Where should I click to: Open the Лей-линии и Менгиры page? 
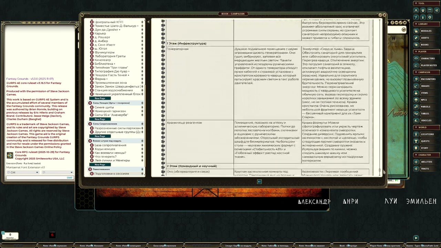point(112,161)
